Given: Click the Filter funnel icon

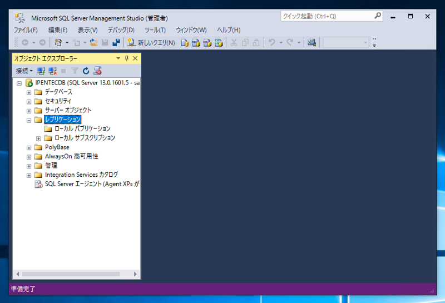Looking at the screenshot, I should point(75,71).
